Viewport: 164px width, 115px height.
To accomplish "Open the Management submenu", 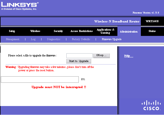I will (x=12, y=39).
